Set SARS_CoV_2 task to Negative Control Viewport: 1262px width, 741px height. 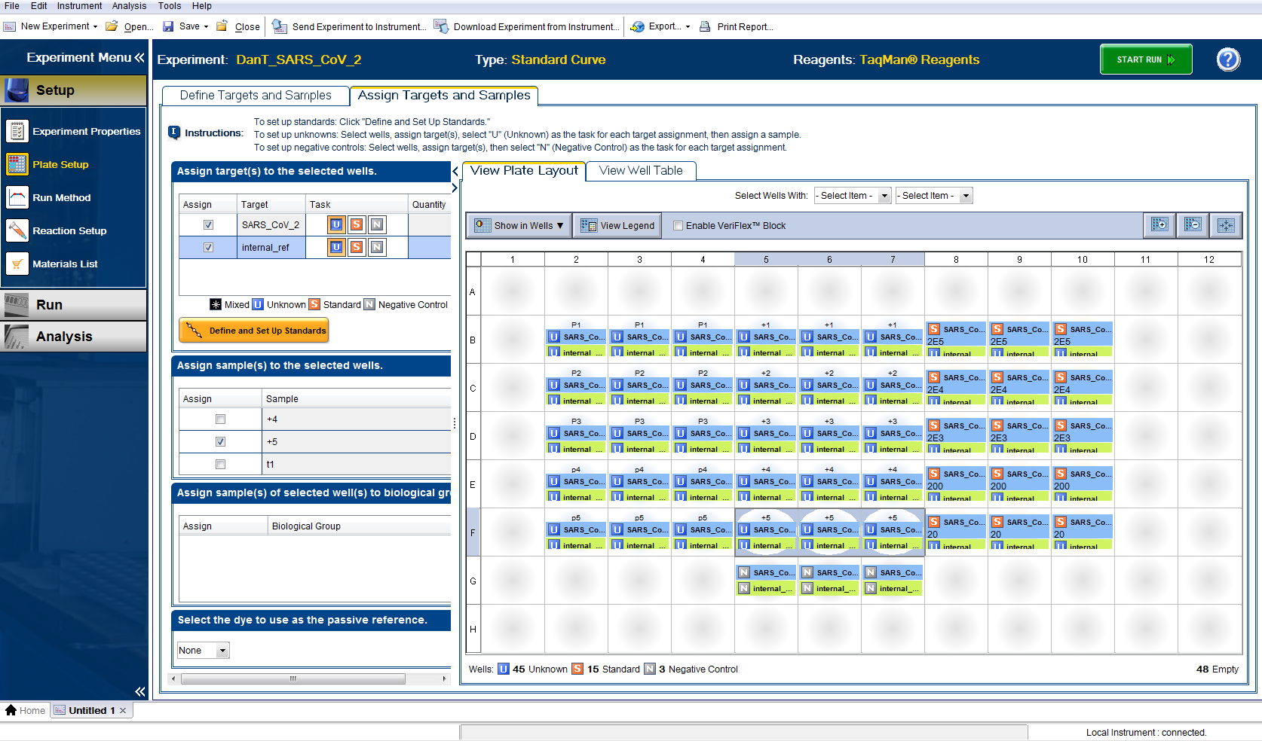[x=377, y=224]
